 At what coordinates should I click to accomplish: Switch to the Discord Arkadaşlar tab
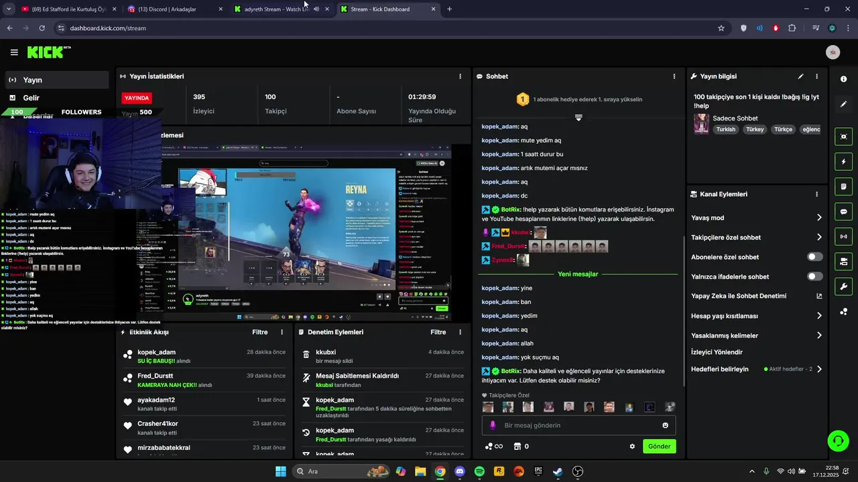point(174,9)
